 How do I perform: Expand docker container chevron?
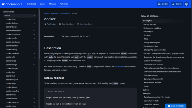34,42
